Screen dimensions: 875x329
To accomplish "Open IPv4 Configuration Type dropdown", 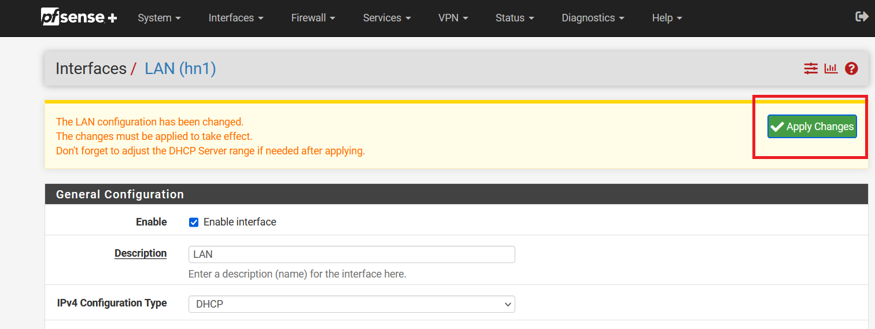I will [352, 304].
